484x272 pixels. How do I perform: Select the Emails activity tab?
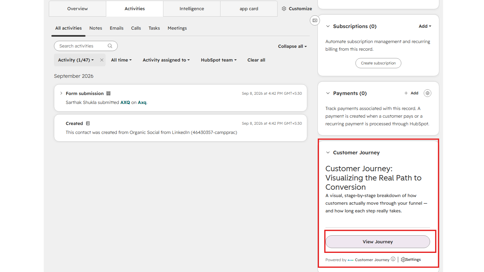pos(116,28)
